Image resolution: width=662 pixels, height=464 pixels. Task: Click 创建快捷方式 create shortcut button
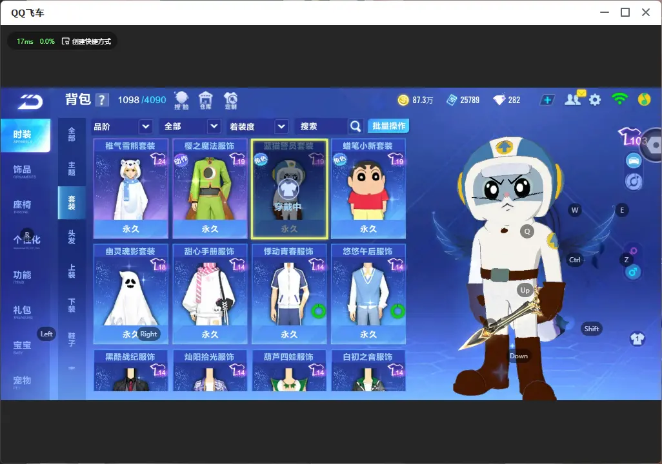(x=86, y=41)
